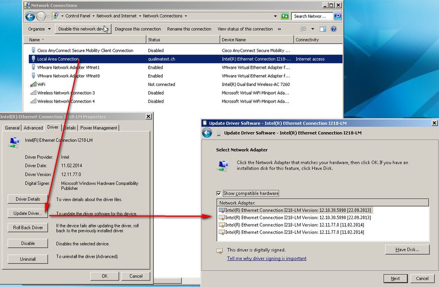Click the Cisco AnyConnect connection icon
Image resolution: width=439 pixels, height=287 pixels.
tap(33, 50)
